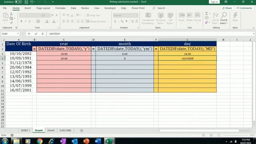The image size is (256, 144).
Task: Switch to the Page Layout tab
Action: point(43,8)
